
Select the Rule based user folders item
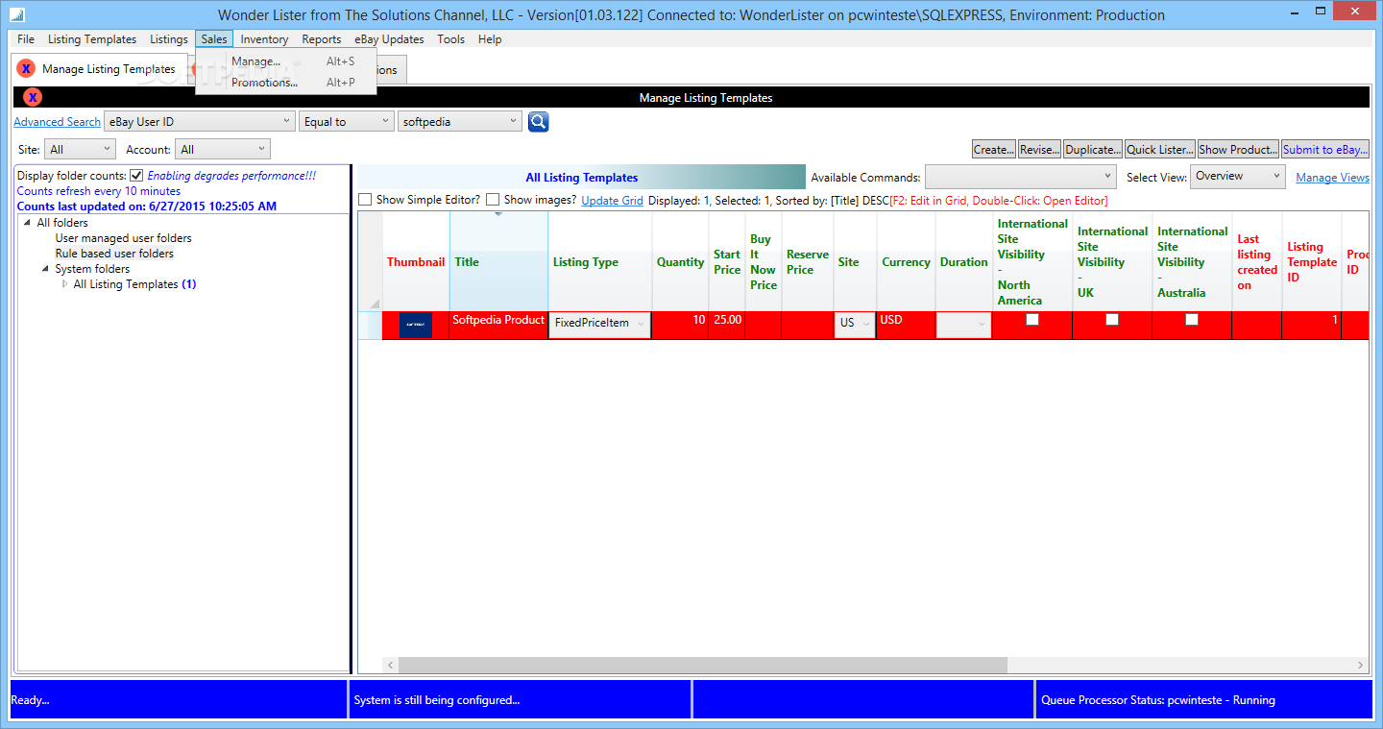tap(114, 254)
